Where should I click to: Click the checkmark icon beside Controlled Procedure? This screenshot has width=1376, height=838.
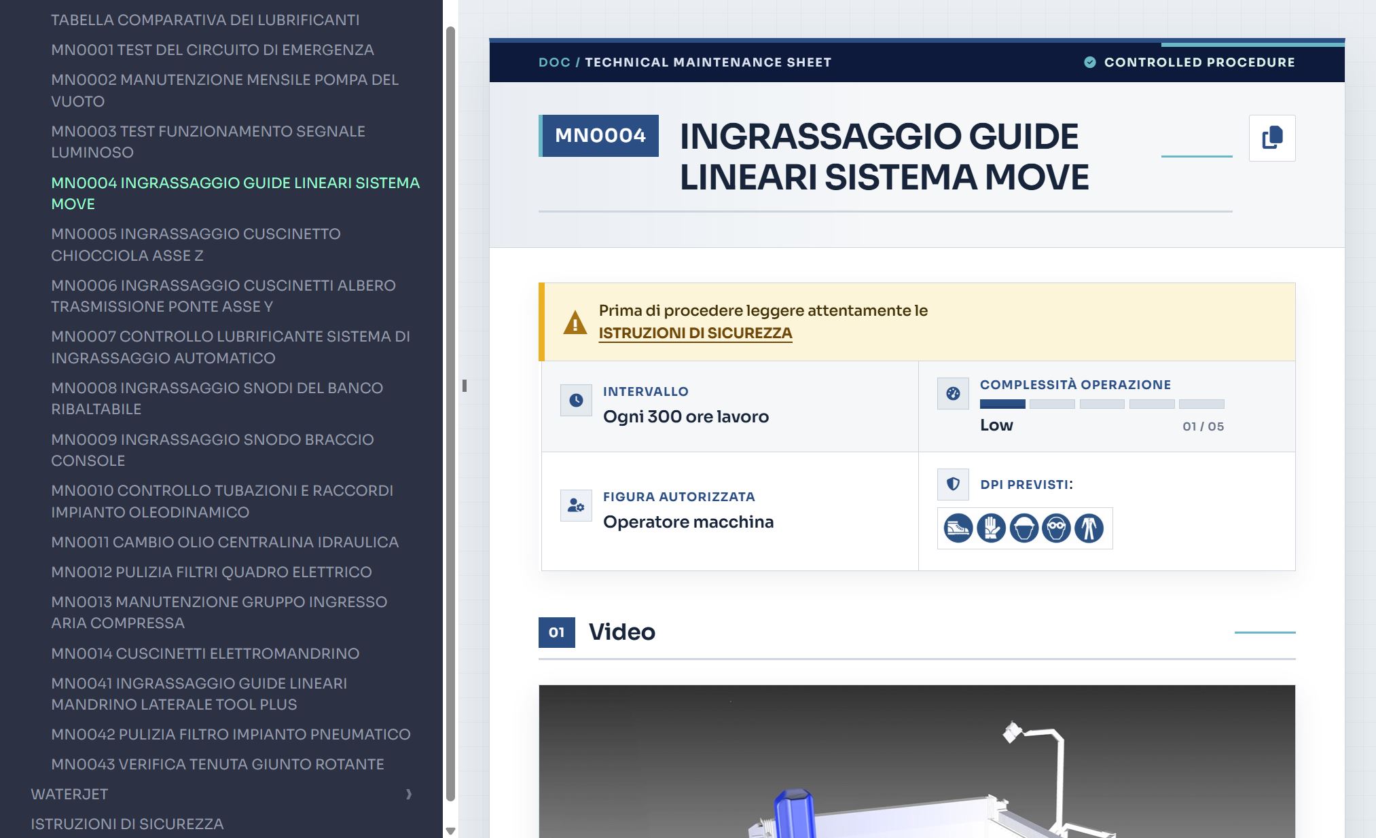point(1090,62)
